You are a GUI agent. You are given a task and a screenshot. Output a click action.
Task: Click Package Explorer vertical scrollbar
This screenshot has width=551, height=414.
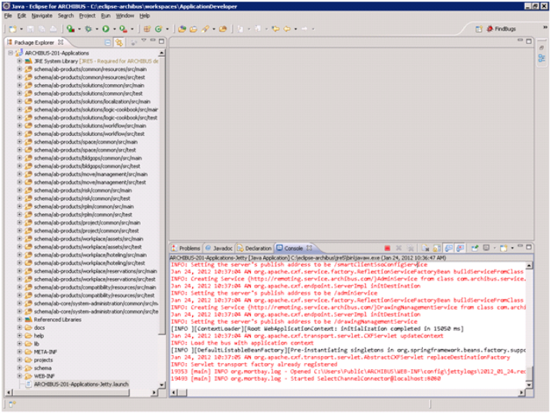coord(161,195)
